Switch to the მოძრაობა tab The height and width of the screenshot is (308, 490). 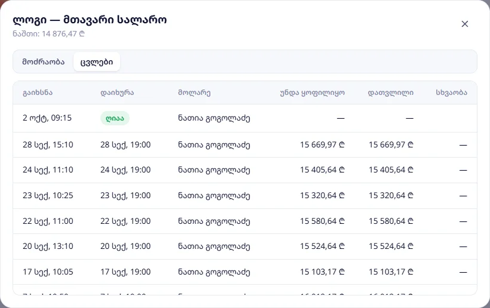click(x=43, y=62)
